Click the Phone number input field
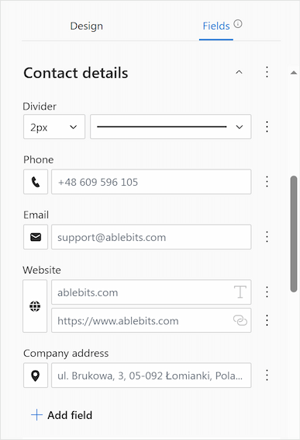Image resolution: width=300 pixels, height=440 pixels. pyautogui.click(x=151, y=182)
